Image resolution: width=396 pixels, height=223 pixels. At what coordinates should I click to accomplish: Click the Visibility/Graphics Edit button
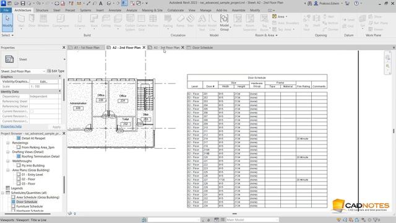pyautogui.click(x=44, y=82)
